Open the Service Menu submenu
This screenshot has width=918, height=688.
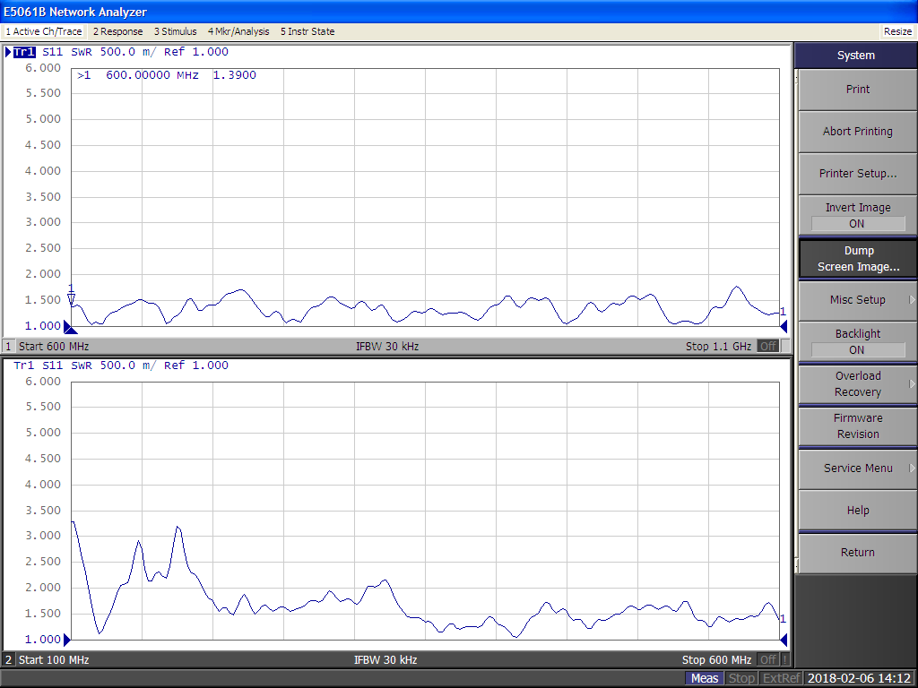857,469
